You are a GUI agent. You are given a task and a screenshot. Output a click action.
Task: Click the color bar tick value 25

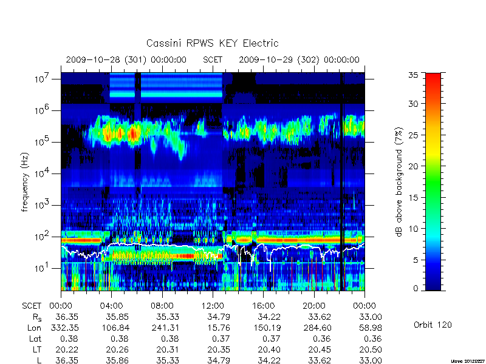pyautogui.click(x=414, y=135)
